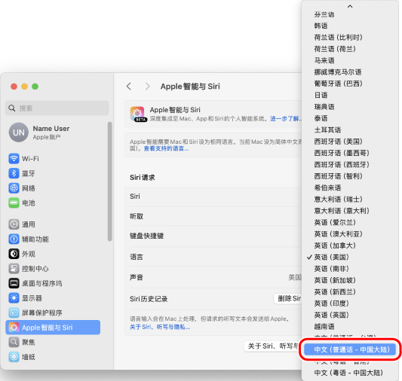Open the 查看支持的语言 link
Image resolution: width=402 pixels, height=381 pixels.
click(x=166, y=148)
